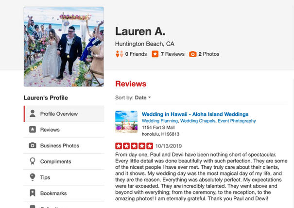Click the Profile Overview person icon
The width and height of the screenshot is (294, 208).
click(33, 114)
